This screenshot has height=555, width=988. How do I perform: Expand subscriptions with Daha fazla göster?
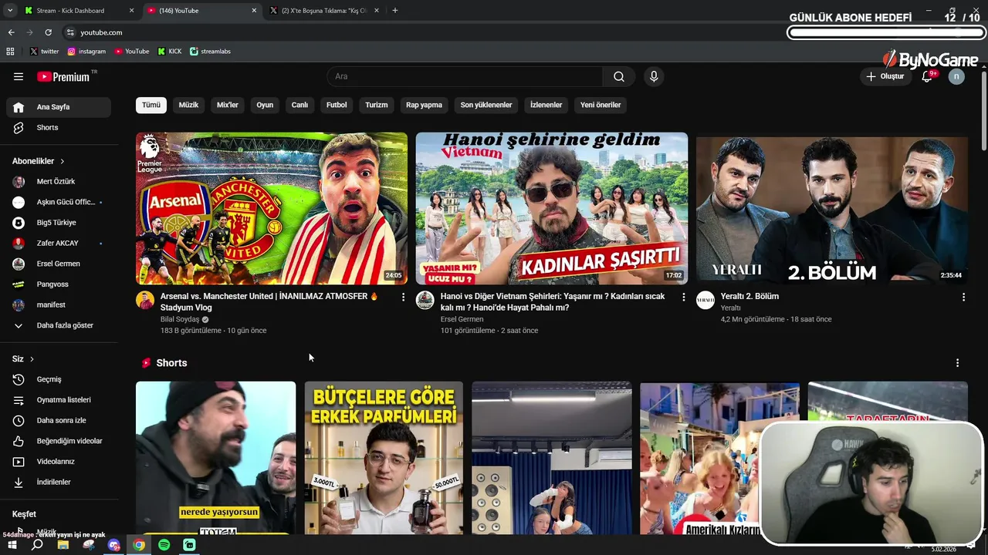pos(59,325)
